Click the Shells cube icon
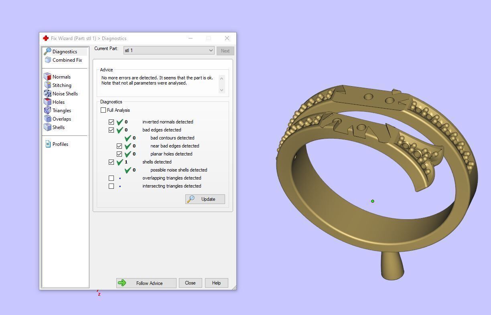Image resolution: width=491 pixels, height=315 pixels. (x=48, y=127)
